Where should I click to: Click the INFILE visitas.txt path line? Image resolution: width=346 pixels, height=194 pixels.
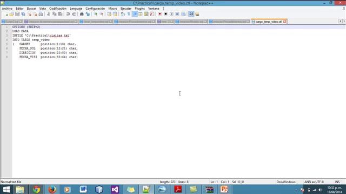coord(42,36)
